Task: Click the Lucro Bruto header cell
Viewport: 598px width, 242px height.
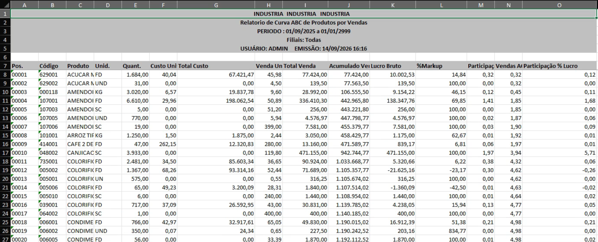Action: point(393,66)
